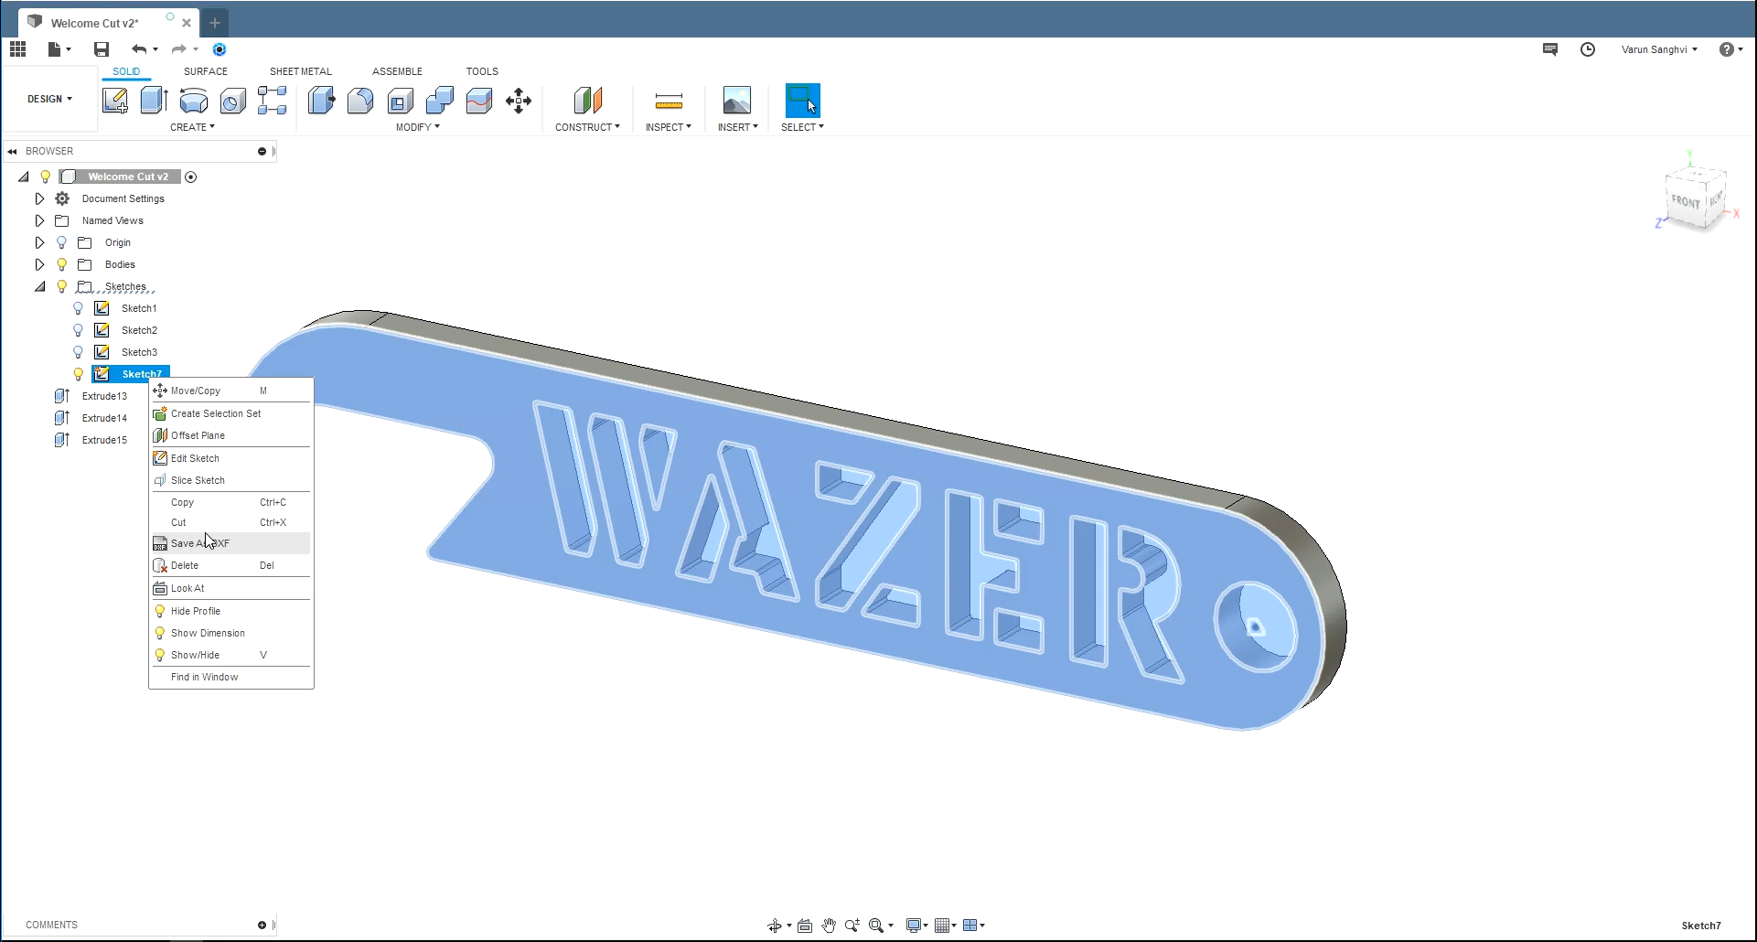Open the comments notification icon
The height and width of the screenshot is (942, 1757).
point(1550,49)
